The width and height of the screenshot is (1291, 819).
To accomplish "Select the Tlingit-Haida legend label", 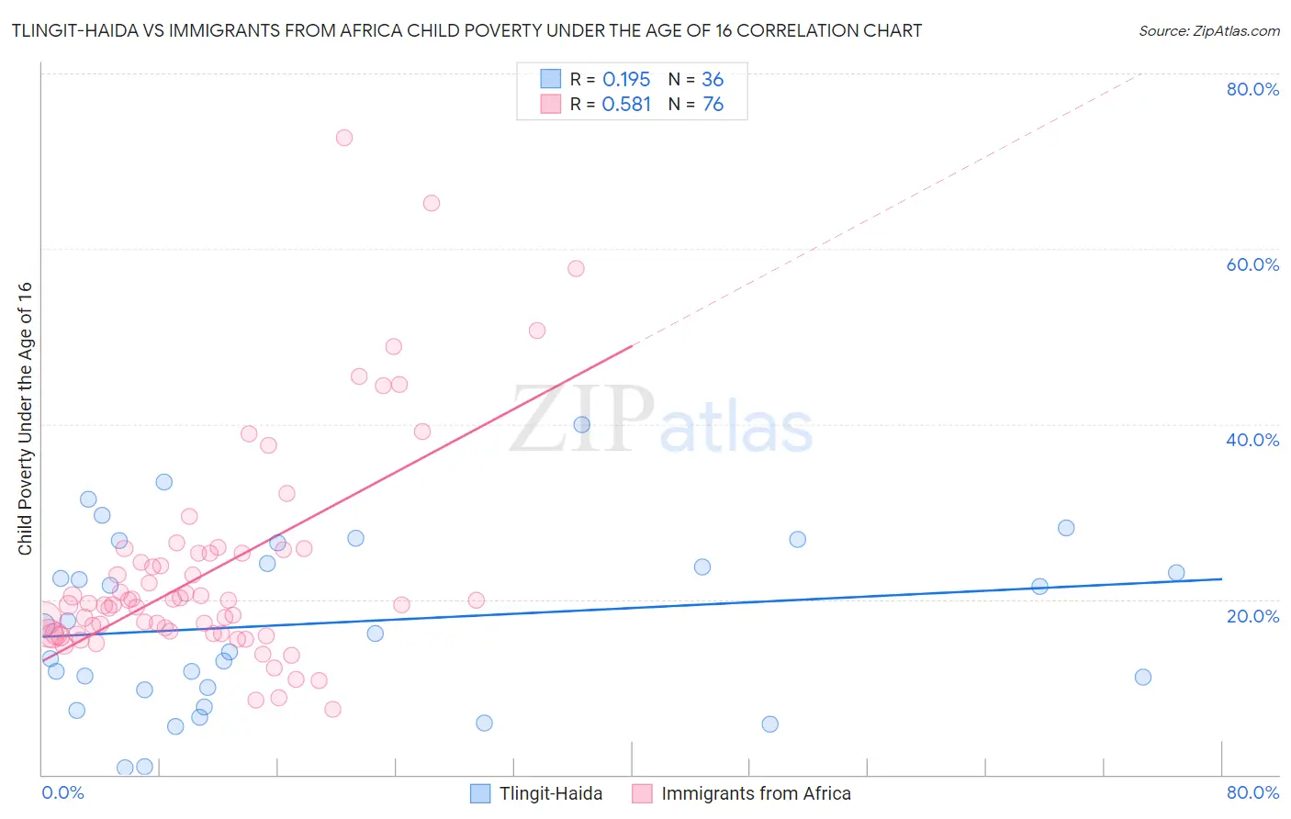I will [551, 793].
